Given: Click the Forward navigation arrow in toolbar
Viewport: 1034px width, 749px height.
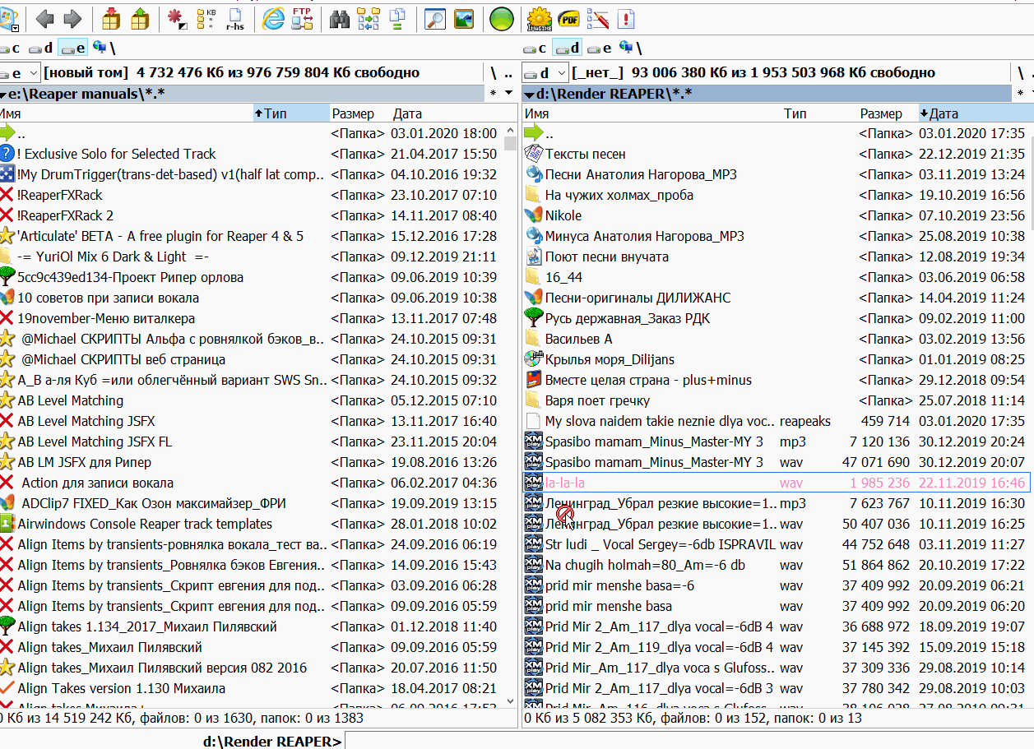Looking at the screenshot, I should click(72, 18).
